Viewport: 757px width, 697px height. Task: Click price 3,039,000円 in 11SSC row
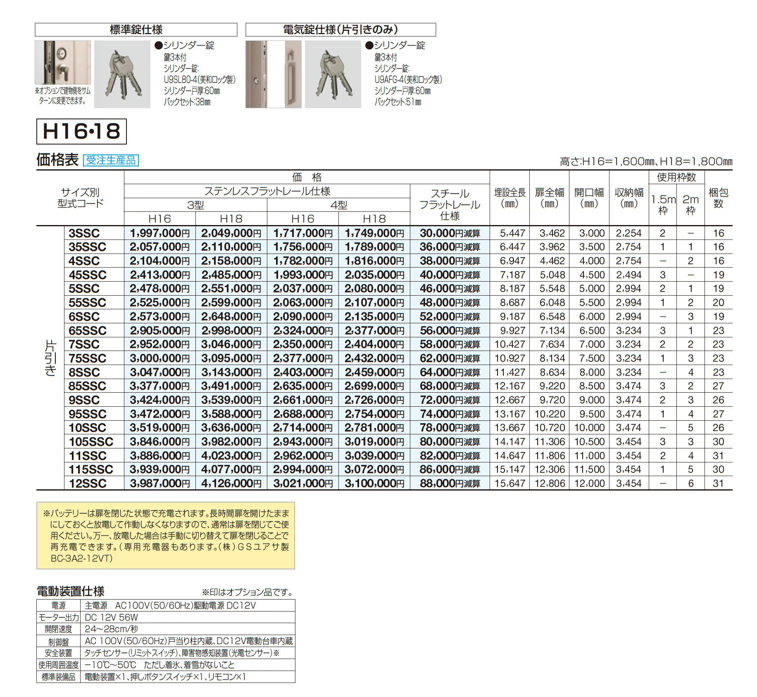[x=374, y=456]
